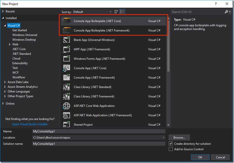The image size is (234, 163).
Task: Switch to small icons grid view
Action: pos(116,12)
